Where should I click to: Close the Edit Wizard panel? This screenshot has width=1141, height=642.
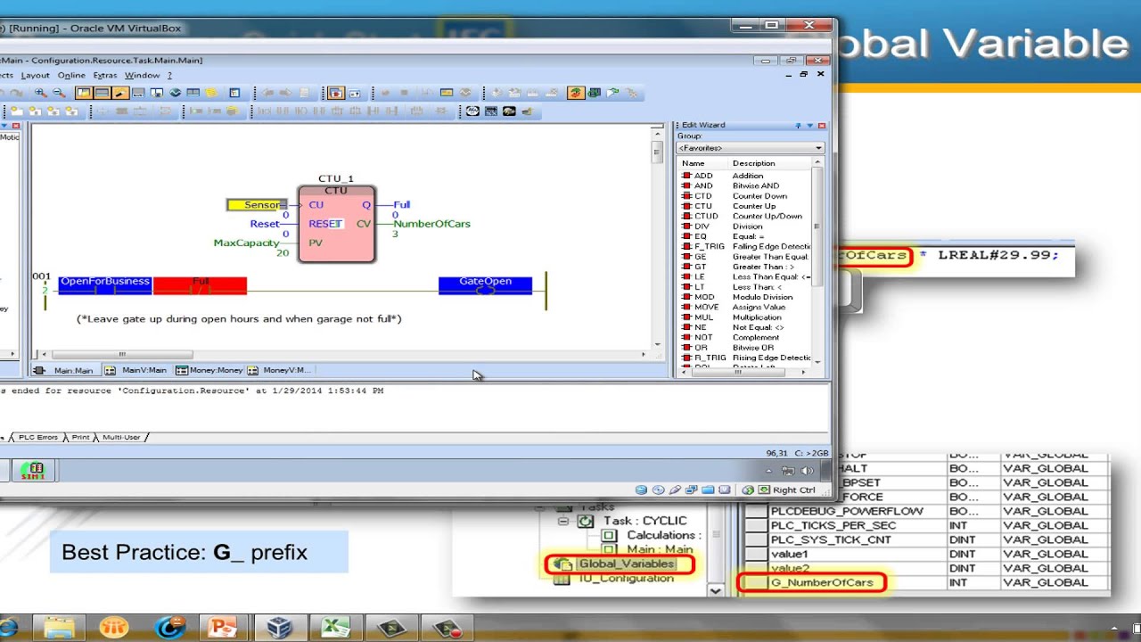coord(822,126)
